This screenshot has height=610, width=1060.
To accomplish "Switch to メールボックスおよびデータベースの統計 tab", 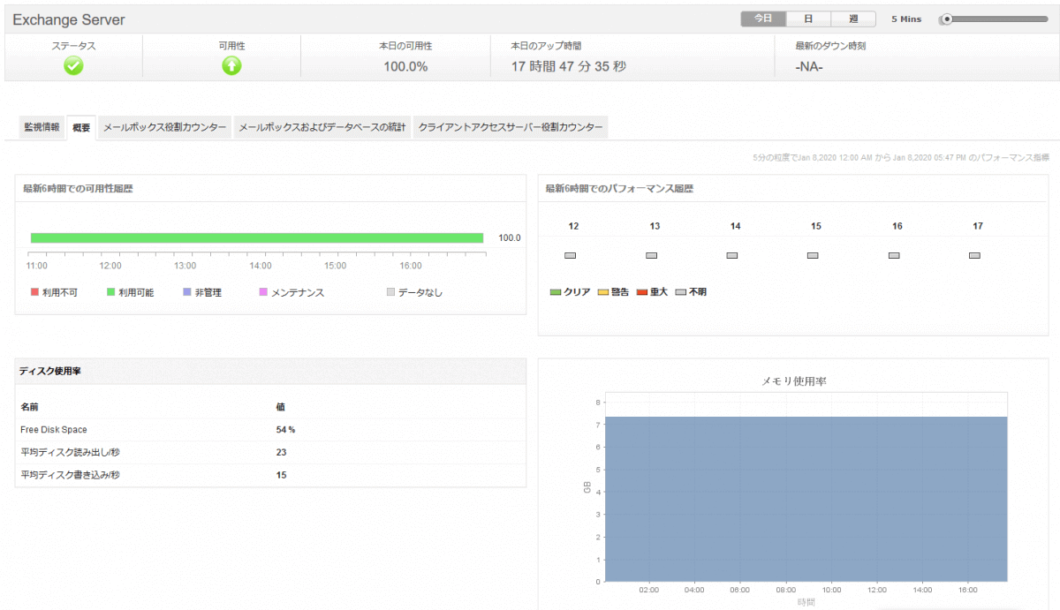I will click(322, 128).
